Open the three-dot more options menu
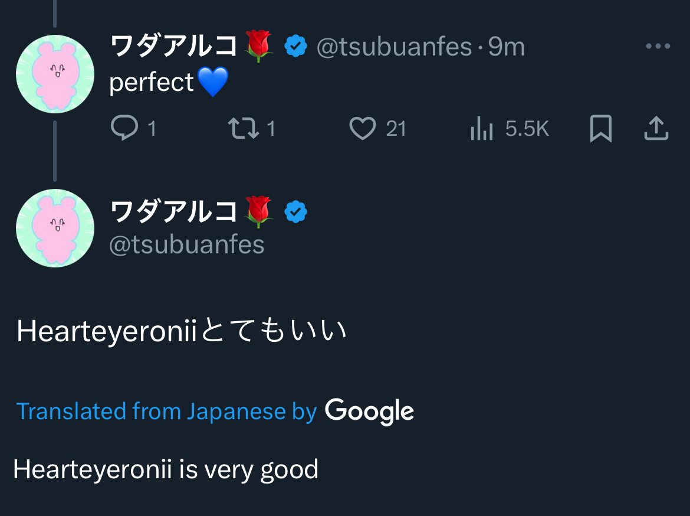Screen dimensions: 690x516 click(658, 46)
